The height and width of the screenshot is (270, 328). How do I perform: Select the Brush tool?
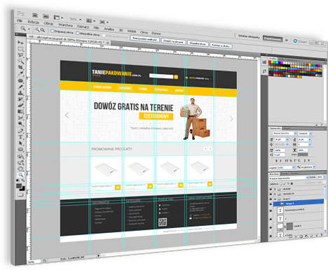coord(20,87)
